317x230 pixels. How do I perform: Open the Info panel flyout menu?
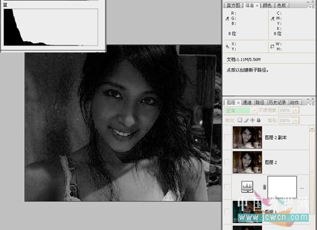[313, 6]
